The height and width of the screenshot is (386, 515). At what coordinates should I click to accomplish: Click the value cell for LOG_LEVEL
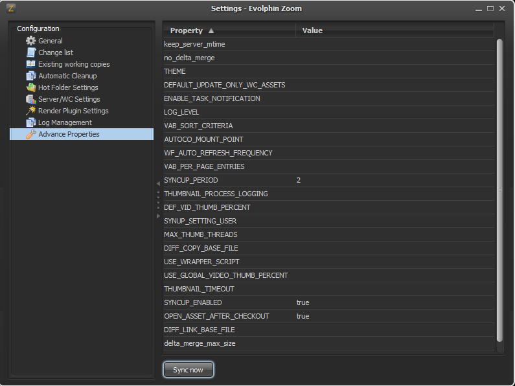[395, 112]
